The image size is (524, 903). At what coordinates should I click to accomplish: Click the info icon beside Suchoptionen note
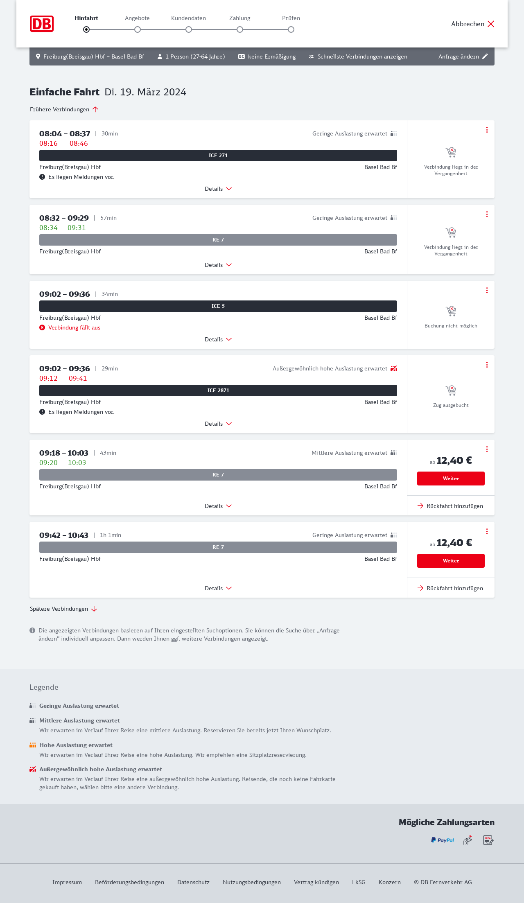click(x=32, y=630)
